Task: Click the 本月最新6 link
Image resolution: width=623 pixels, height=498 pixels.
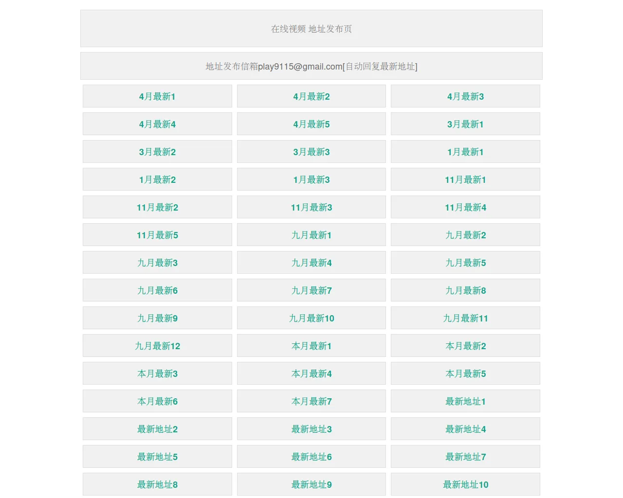Action: pos(157,401)
